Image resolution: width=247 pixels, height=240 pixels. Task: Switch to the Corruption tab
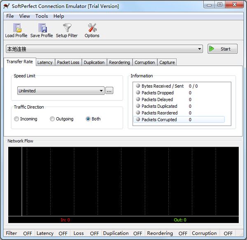pos(145,62)
